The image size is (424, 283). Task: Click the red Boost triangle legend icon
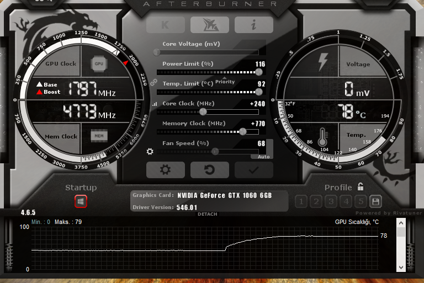[x=40, y=92]
